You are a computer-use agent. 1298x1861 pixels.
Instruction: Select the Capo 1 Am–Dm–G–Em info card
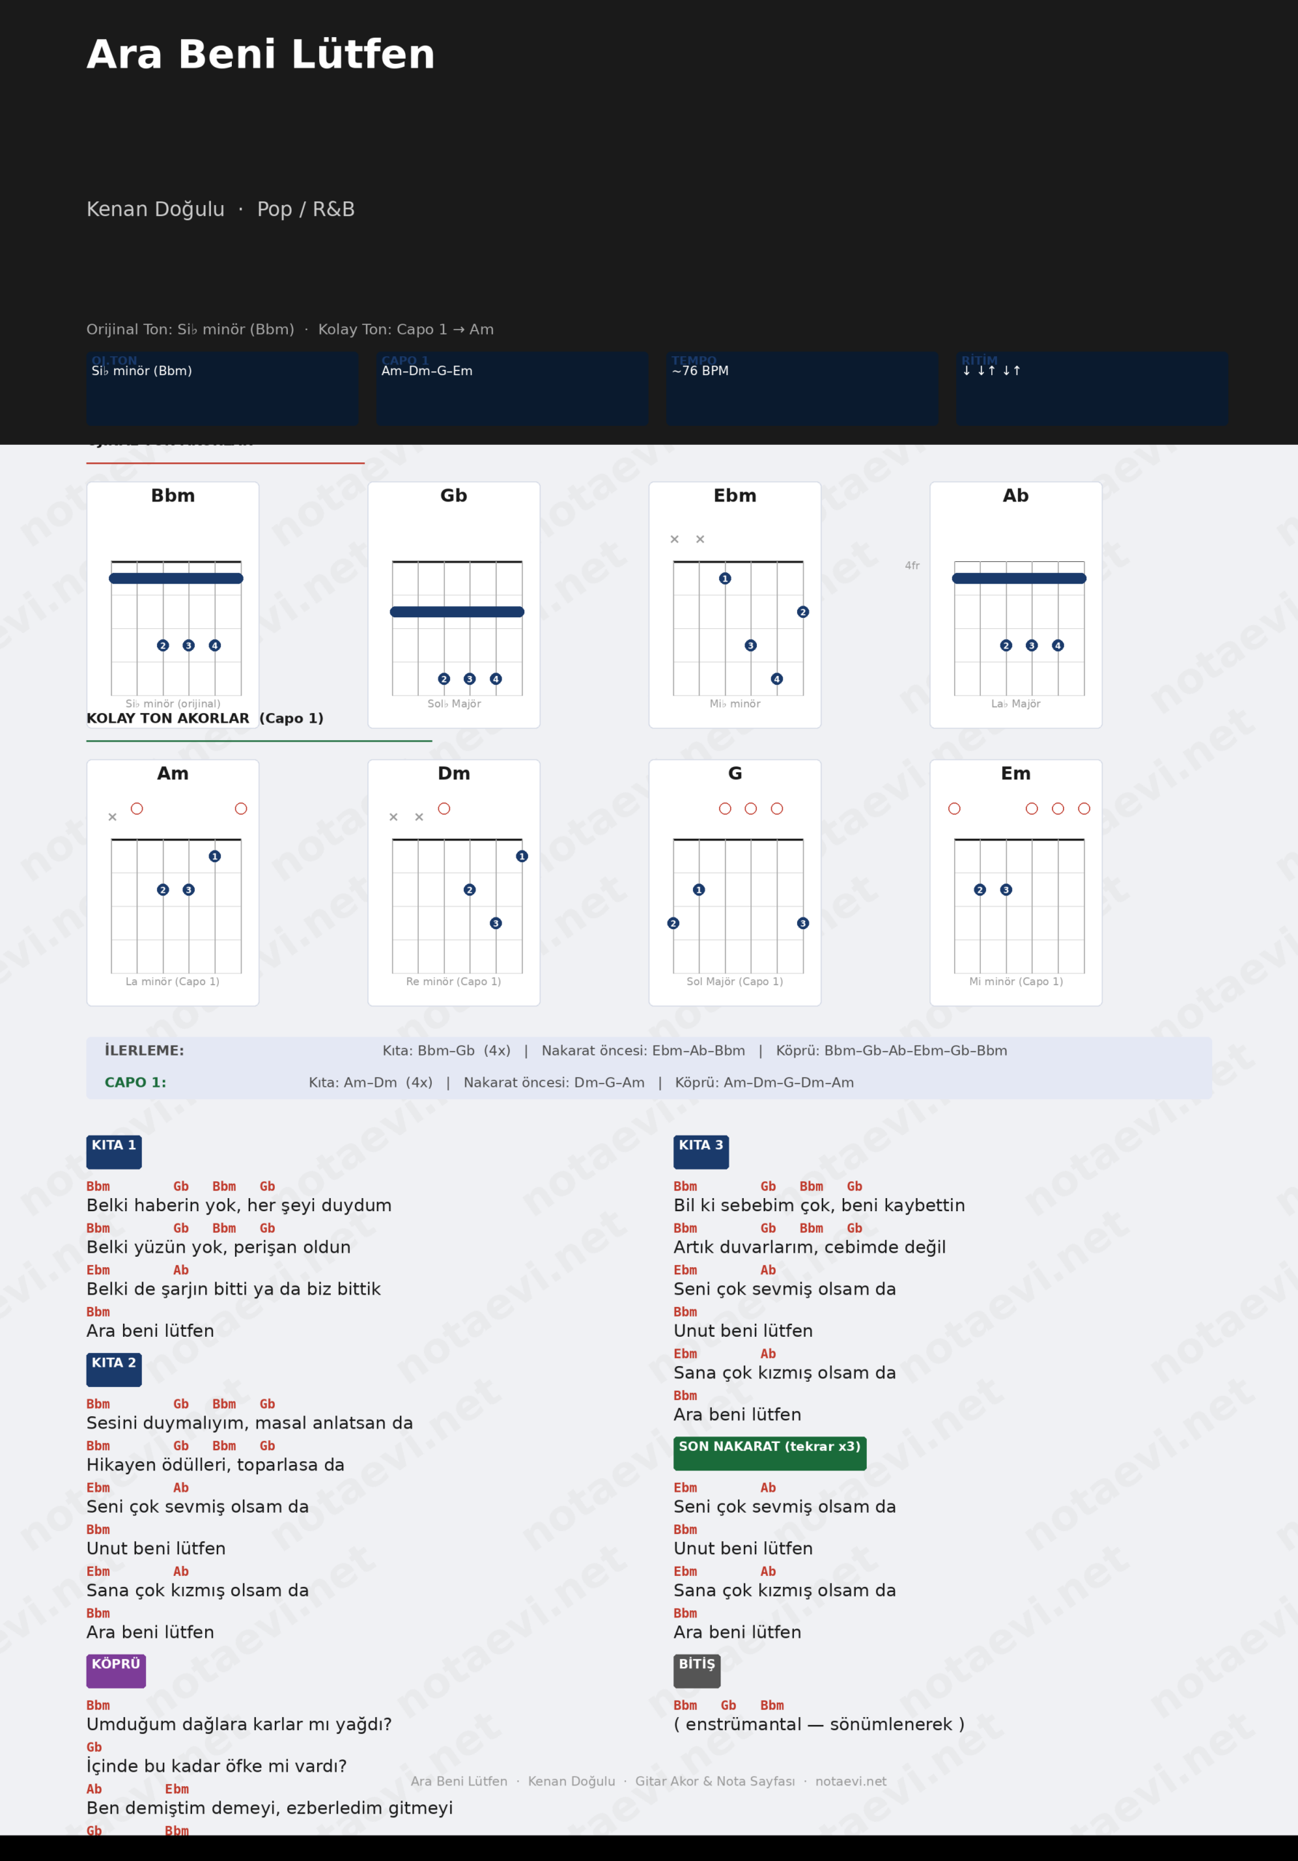coord(512,387)
